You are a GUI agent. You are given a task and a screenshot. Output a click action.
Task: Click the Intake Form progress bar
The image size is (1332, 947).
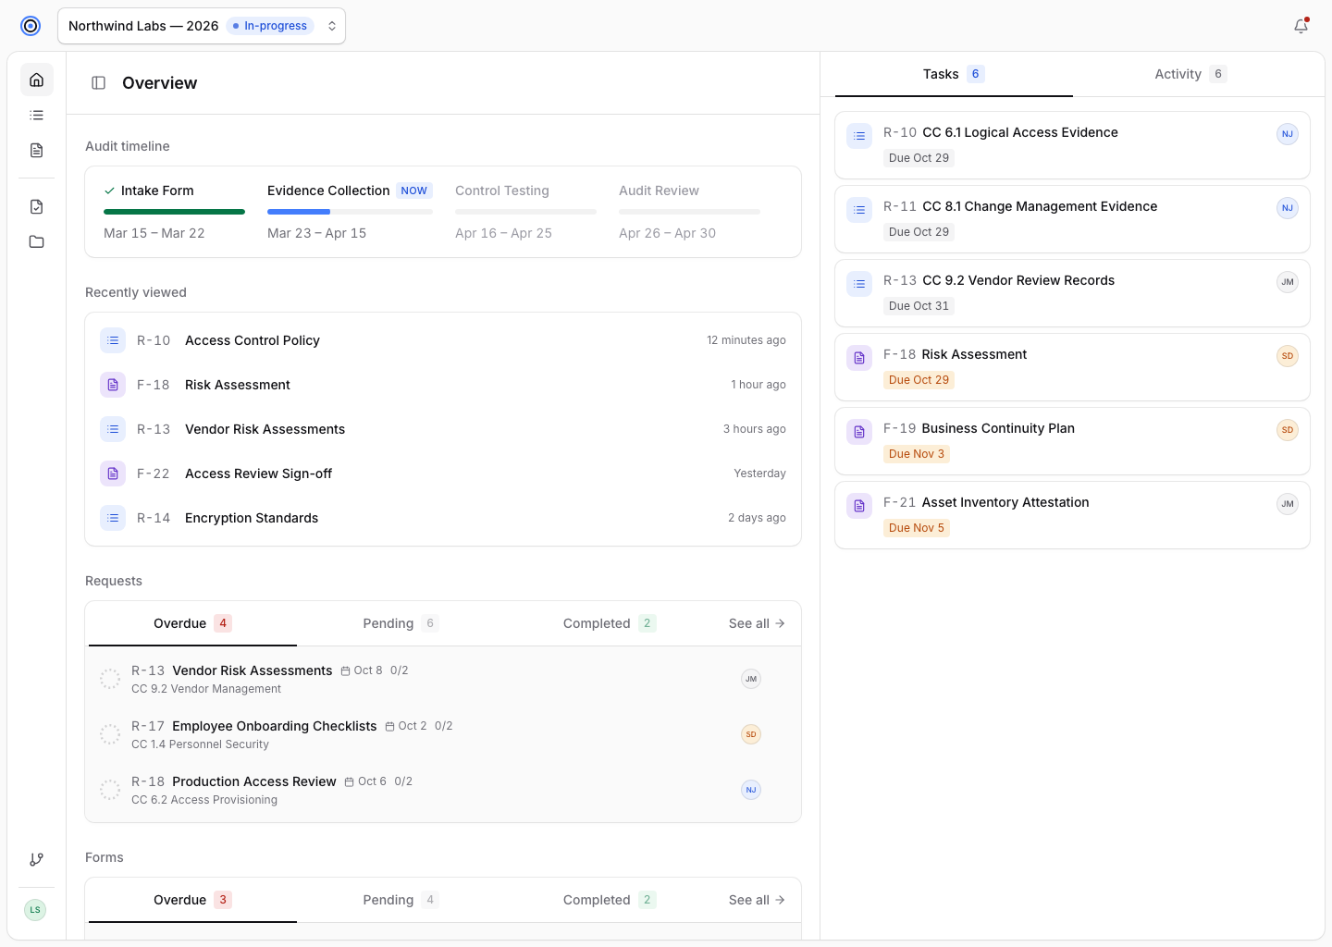[174, 212]
